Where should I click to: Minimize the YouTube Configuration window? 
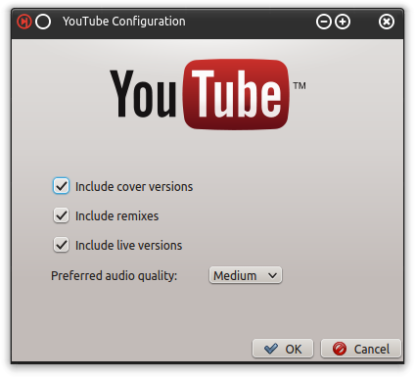coord(324,22)
